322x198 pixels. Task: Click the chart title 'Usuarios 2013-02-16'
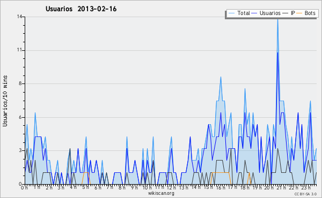[x=81, y=9]
